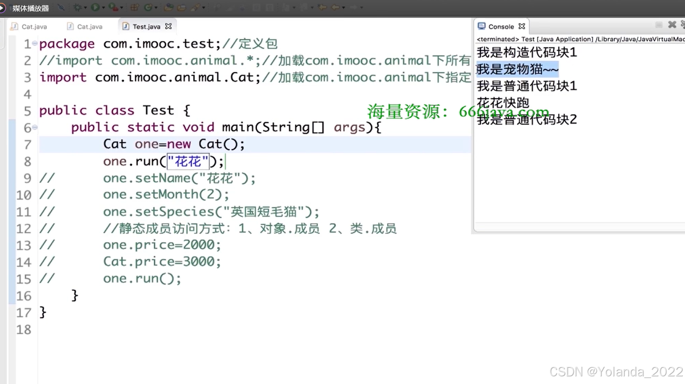Click the Search flashlight icon
Image resolution: width=685 pixels, height=384 pixels.
[x=195, y=8]
